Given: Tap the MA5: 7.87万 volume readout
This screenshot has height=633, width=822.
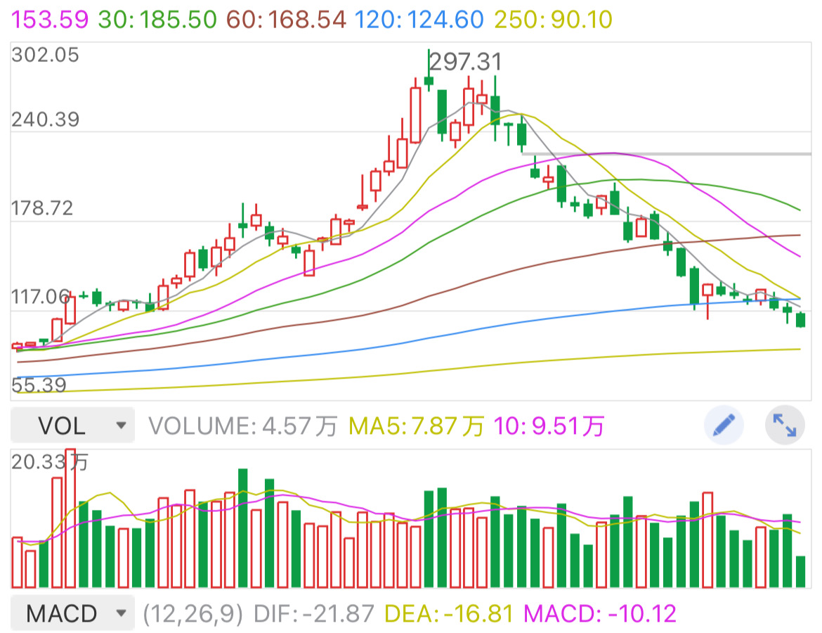Looking at the screenshot, I should click(416, 426).
